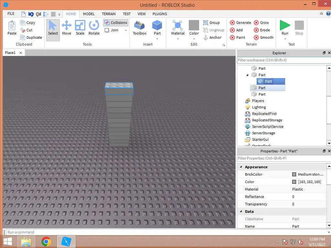The height and width of the screenshot is (248, 331).
Task: Click the Paste clipboard icon
Action: coord(12,28)
